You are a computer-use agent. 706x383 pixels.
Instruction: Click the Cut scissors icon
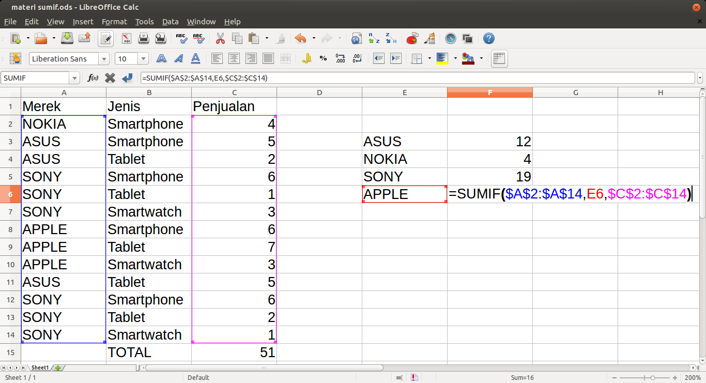[x=220, y=38]
